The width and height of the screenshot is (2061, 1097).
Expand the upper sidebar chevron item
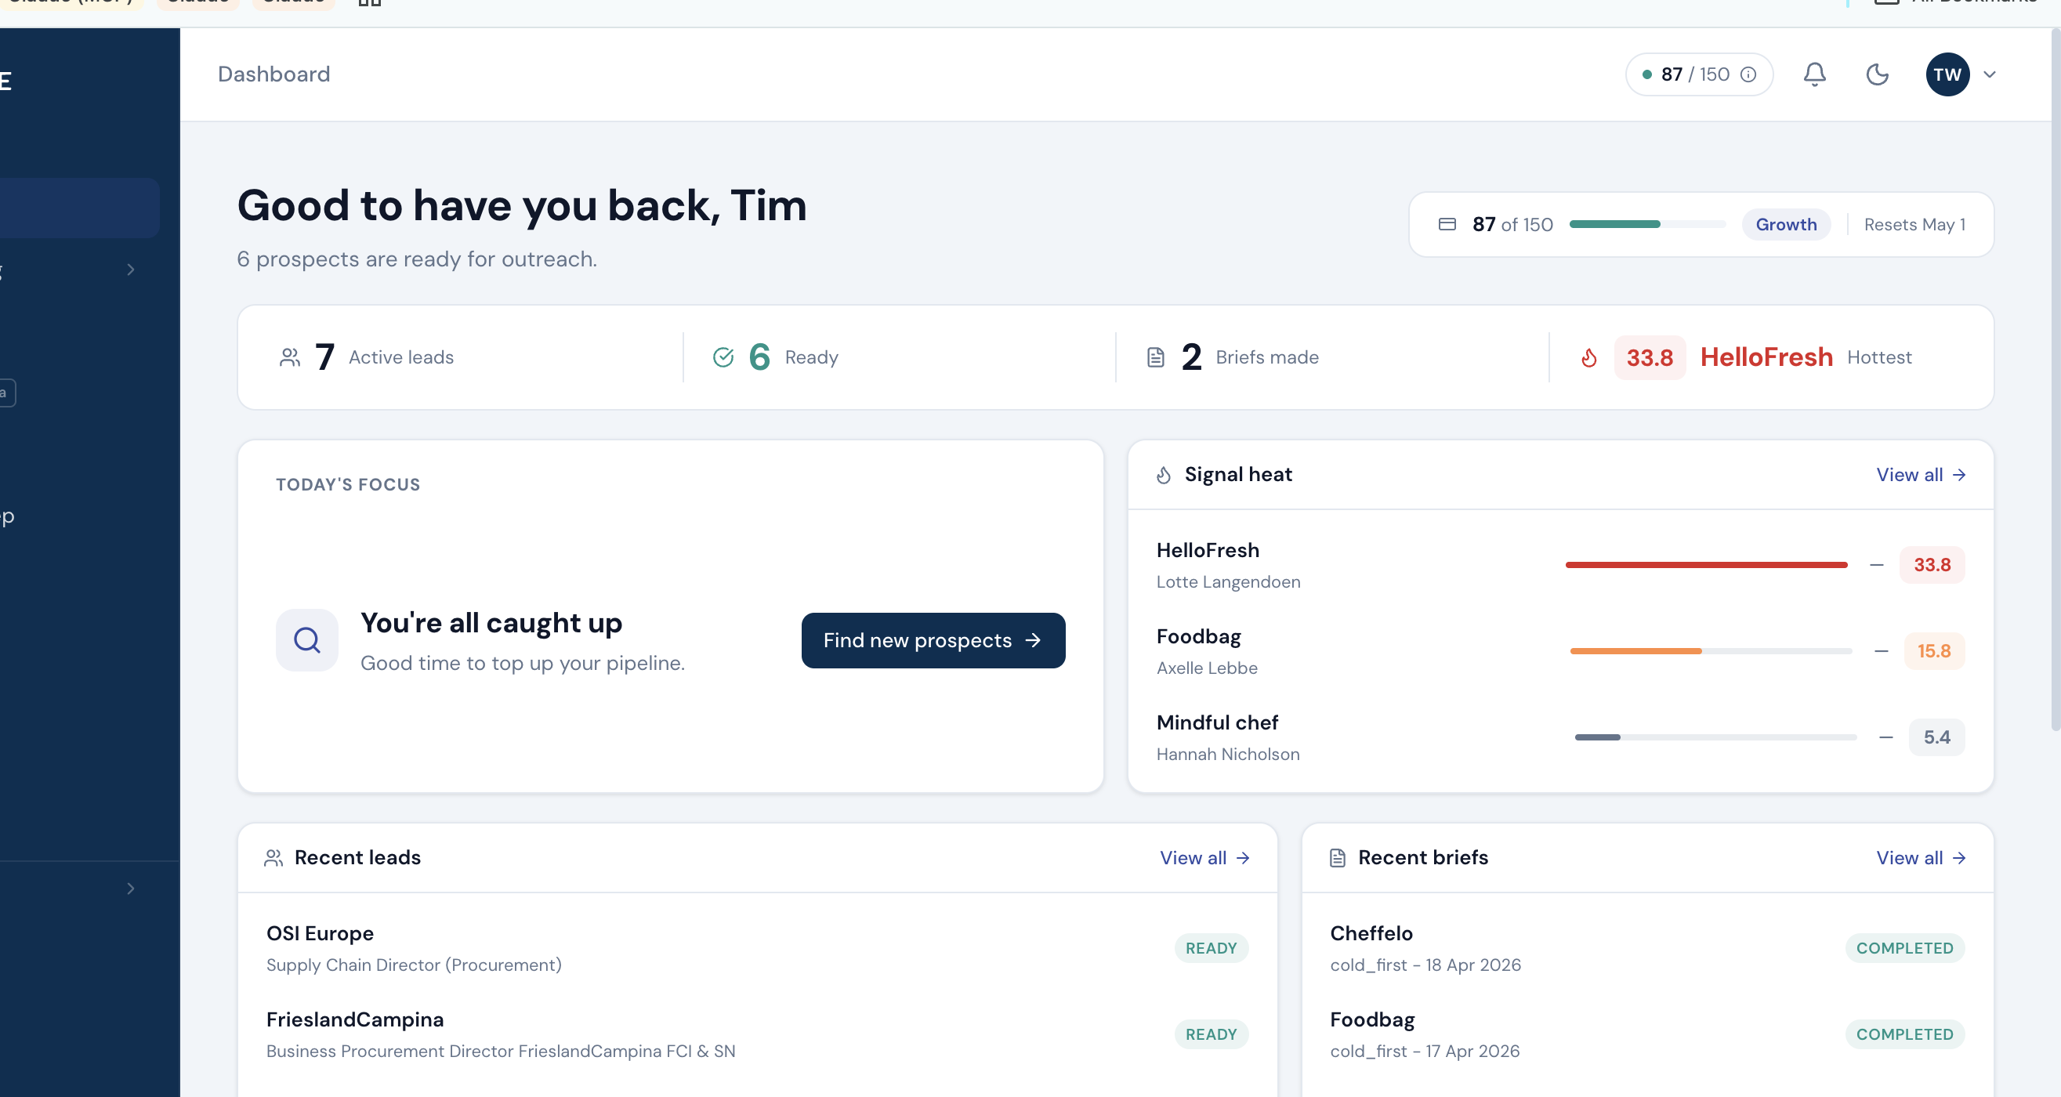(130, 270)
